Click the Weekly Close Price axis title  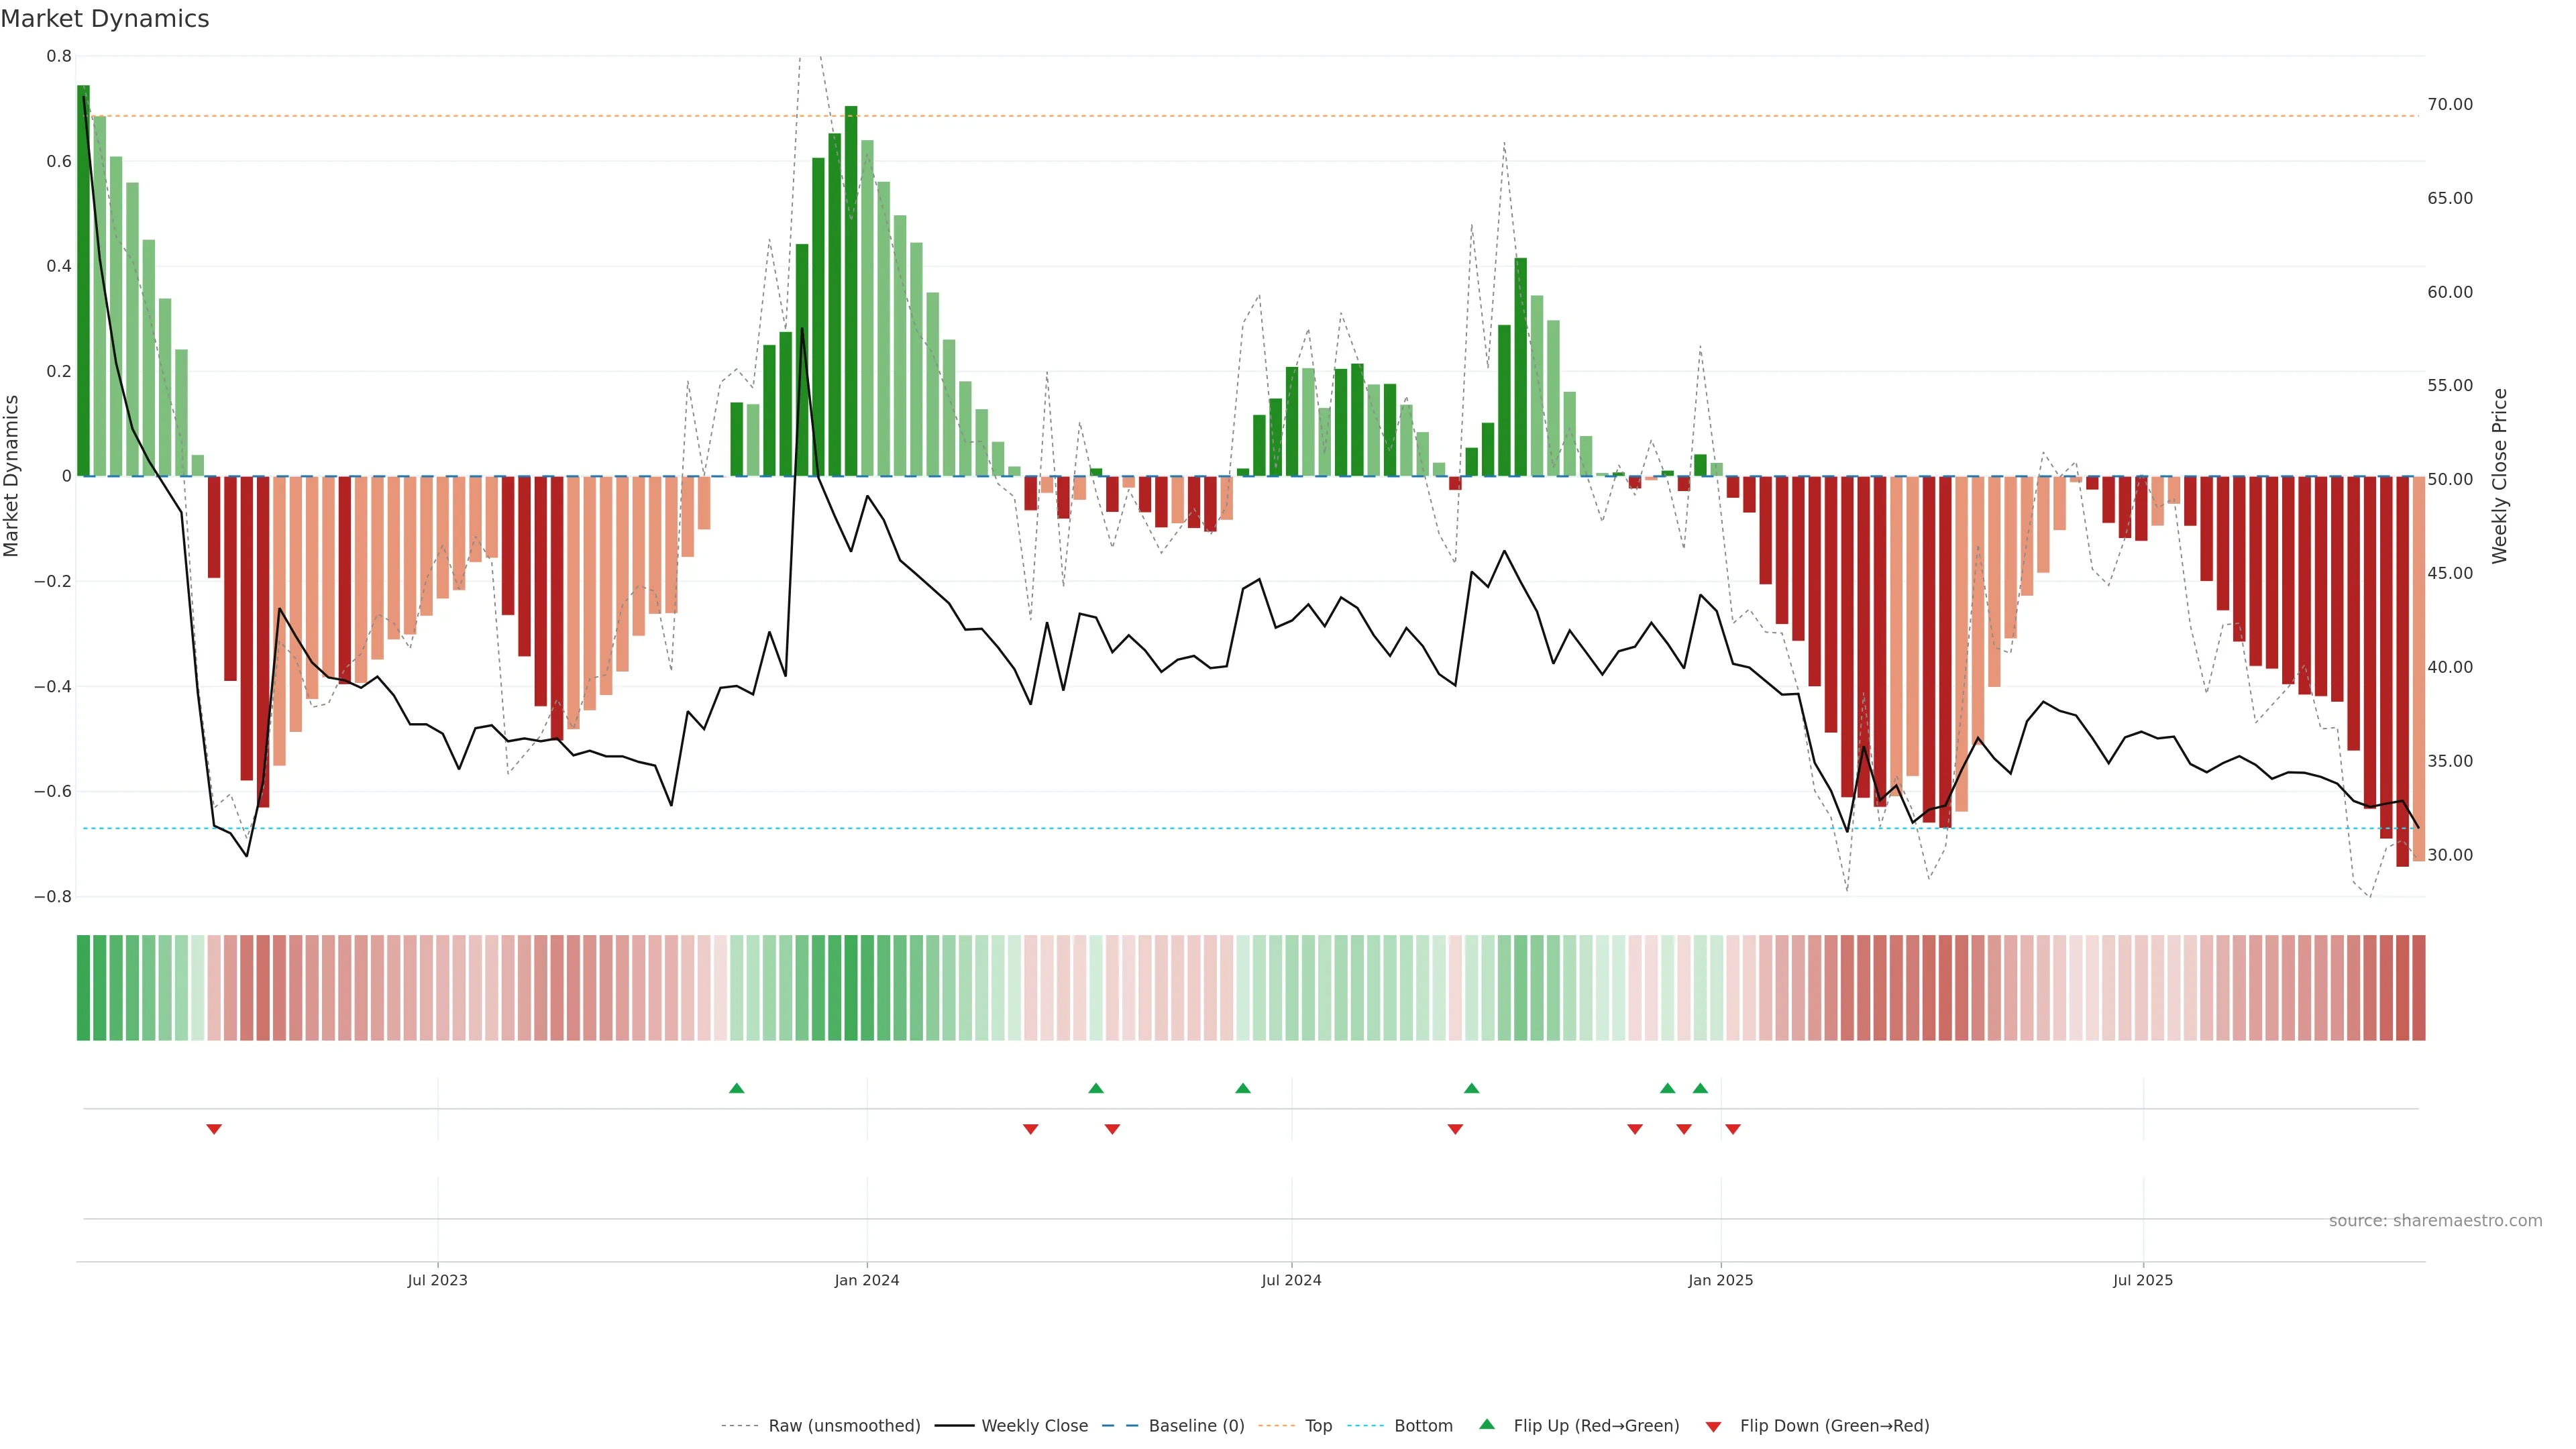[x=2499, y=476]
